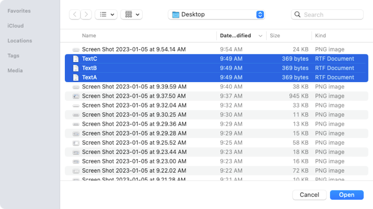The width and height of the screenshot is (373, 209).
Task: Select the TextA document icon
Action: 76,78
